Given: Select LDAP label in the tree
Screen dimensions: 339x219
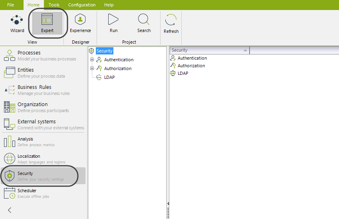Looking at the screenshot, I should coord(109,77).
